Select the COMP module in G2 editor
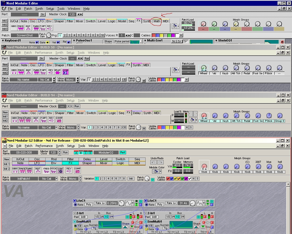The image size is (292, 234). (x=78, y=170)
